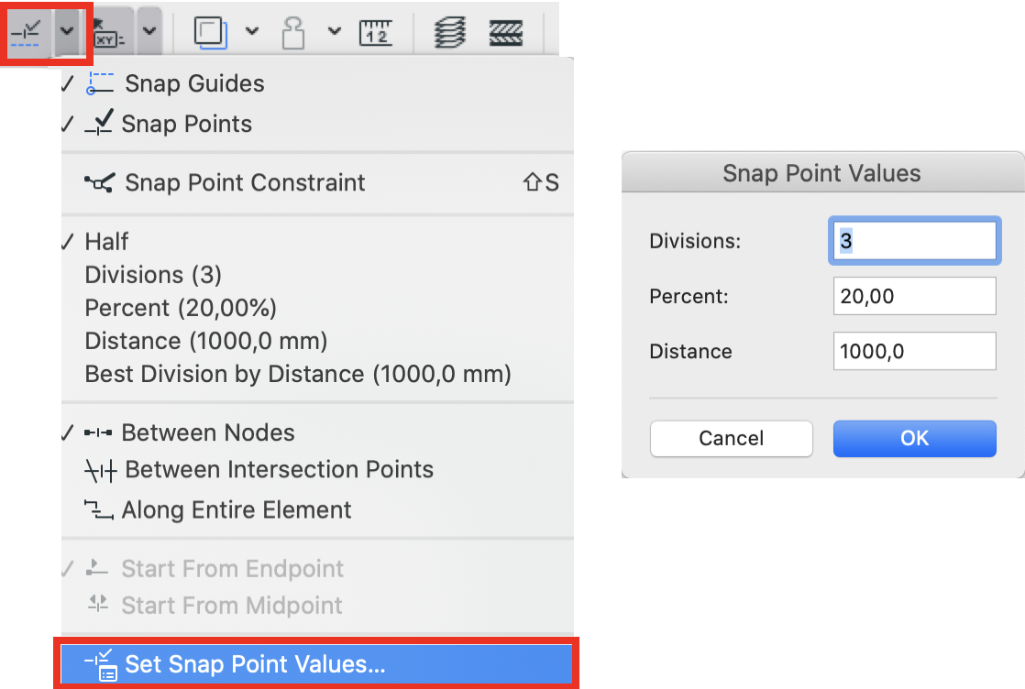Click the hatched fill toolbar icon
This screenshot has height=689, width=1025.
coord(506,33)
